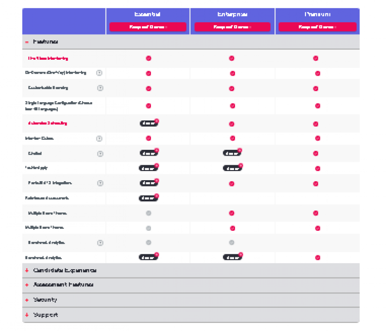Image resolution: width=386 pixels, height=331 pixels.
Task: Click Enterprise's Coming Soon badge for Conversational Analytics
Action: 232,257
